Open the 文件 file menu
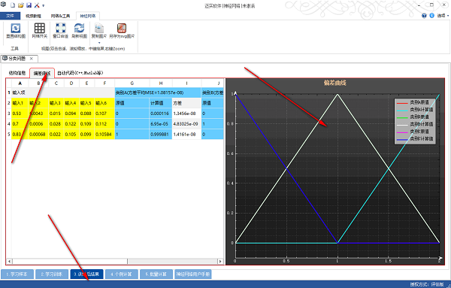Image resolution: width=451 pixels, height=288 pixels. 10,16
